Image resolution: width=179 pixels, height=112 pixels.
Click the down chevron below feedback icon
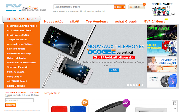click(x=175, y=109)
